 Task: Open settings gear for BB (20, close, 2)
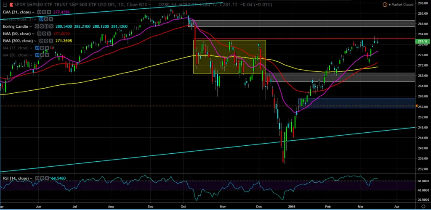tap(46, 19)
